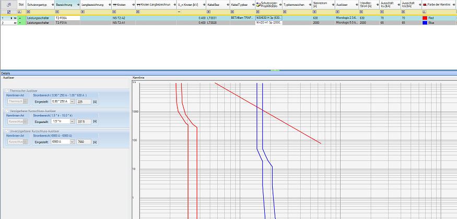Toggle the Unverzögerbarer Kurzschluss-Auslöser checkbox
Viewport: 457px width, 219px height.
[x=6, y=131]
